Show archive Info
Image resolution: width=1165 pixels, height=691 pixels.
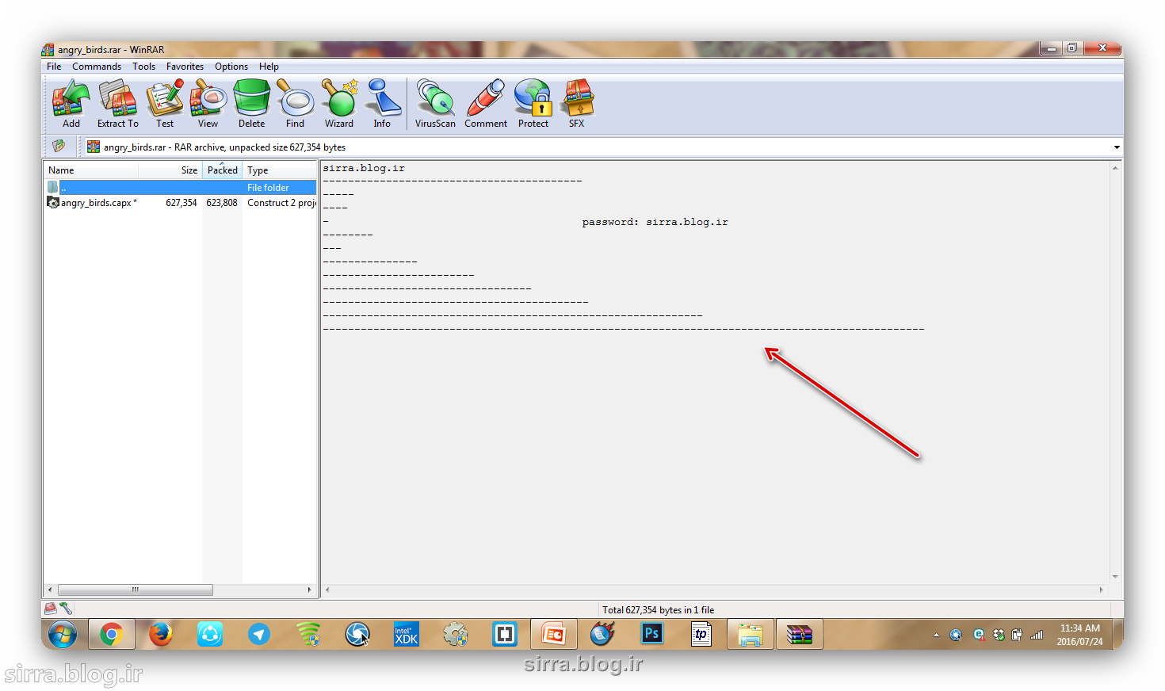382,103
